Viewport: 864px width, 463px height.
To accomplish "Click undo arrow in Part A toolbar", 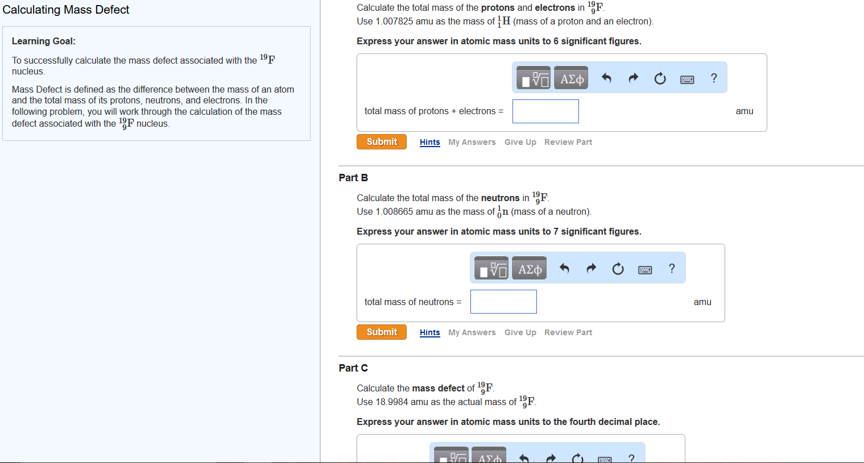I will (x=606, y=78).
